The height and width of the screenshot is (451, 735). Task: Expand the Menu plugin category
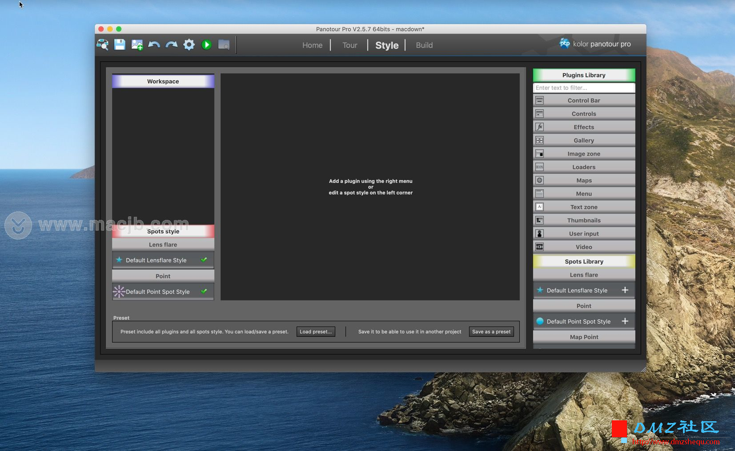[x=584, y=194]
